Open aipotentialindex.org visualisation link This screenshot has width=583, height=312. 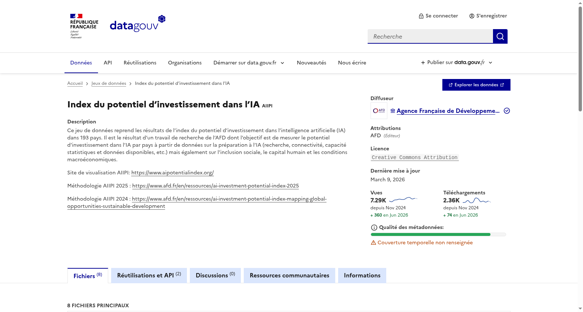(x=172, y=173)
